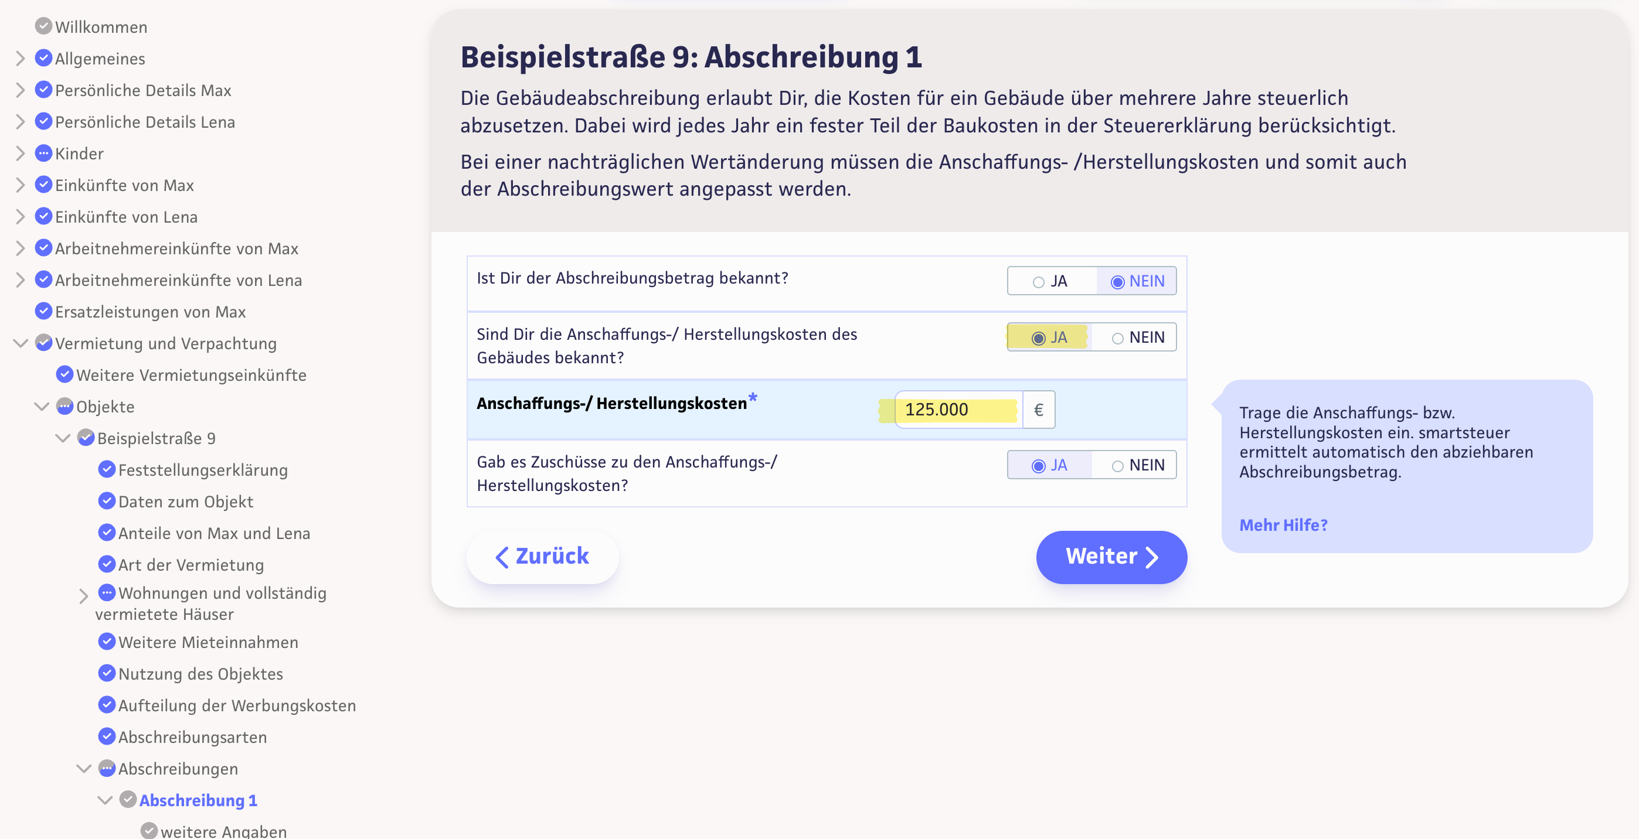Expand the Allgemeines section
The image size is (1639, 839).
[x=20, y=59]
